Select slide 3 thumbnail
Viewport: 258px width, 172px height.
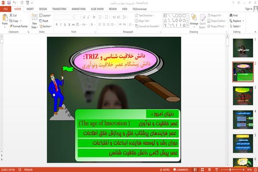[243, 96]
